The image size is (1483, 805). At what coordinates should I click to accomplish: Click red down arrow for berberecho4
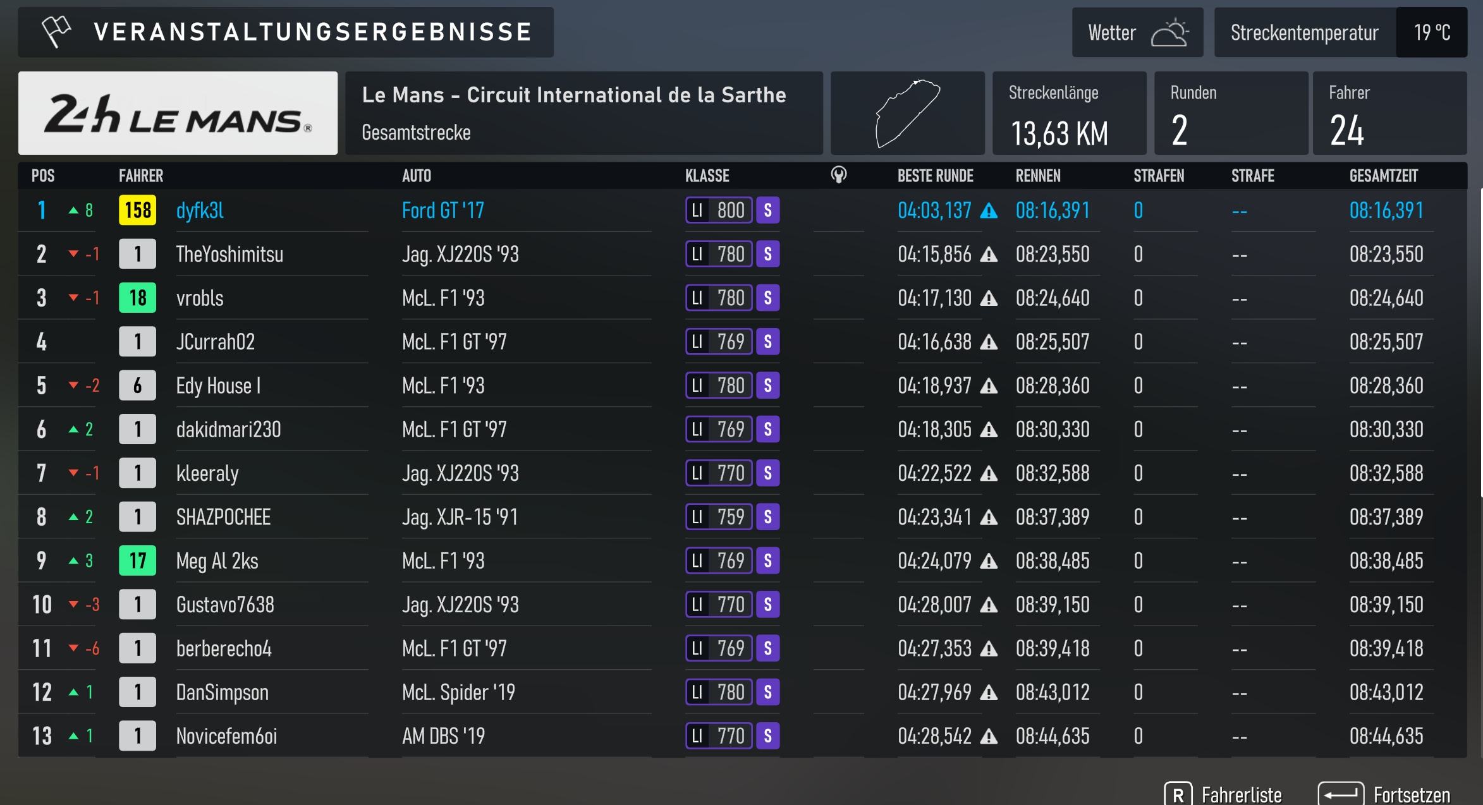pos(73,648)
